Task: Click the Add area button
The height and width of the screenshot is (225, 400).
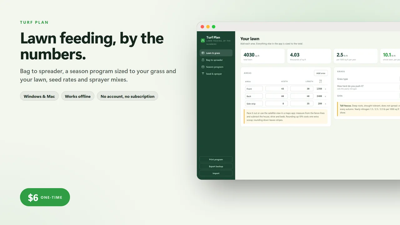Action: tap(321, 73)
